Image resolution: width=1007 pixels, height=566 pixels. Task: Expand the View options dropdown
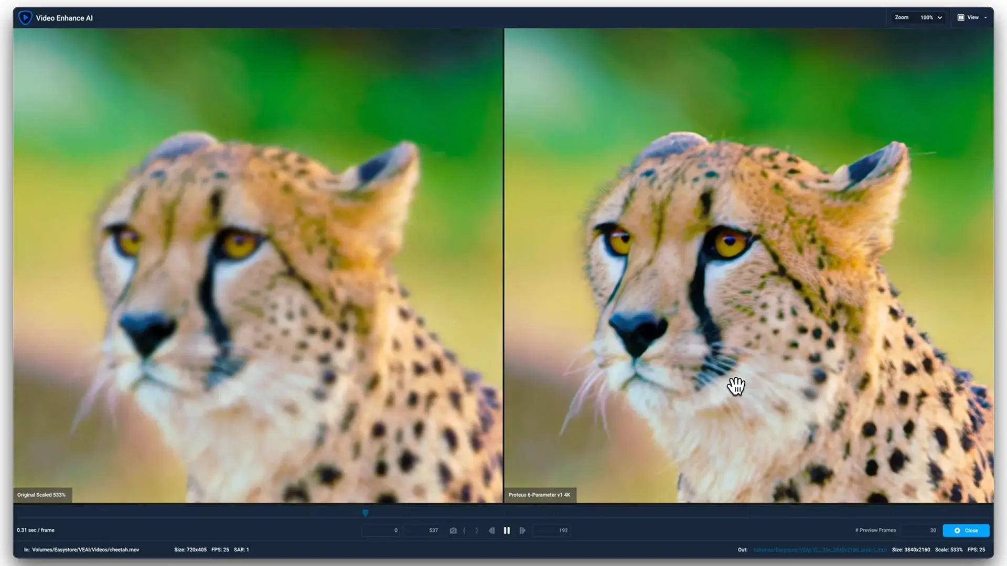tap(986, 17)
